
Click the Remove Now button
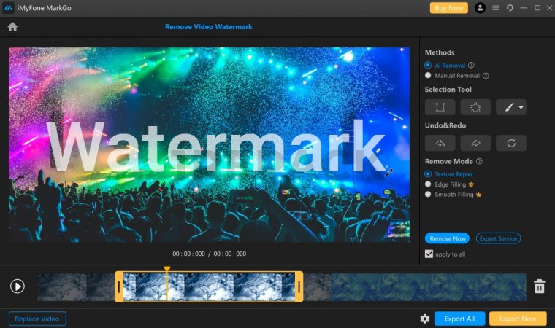coord(447,238)
